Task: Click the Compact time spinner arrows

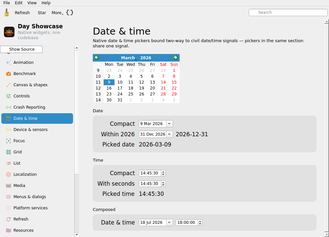Action: [x=163, y=173]
